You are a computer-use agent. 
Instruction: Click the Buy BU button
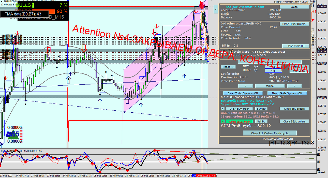point(262,109)
